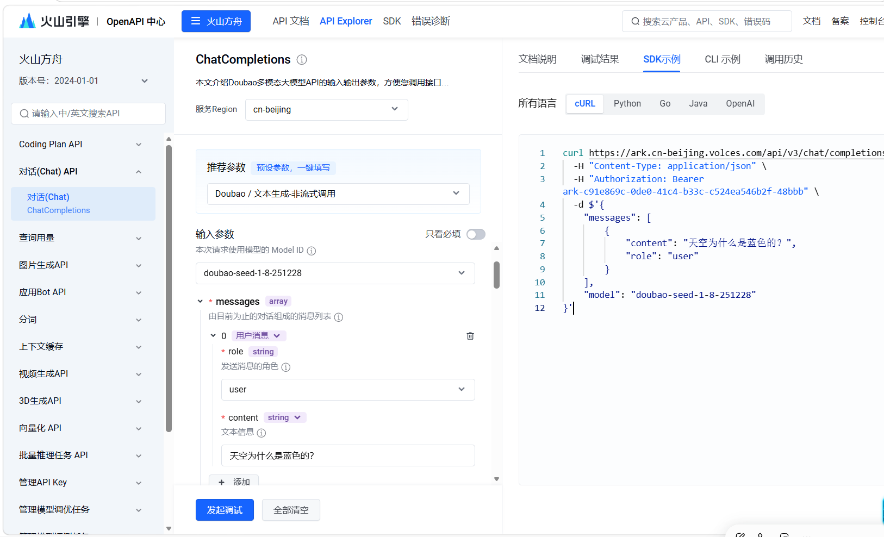Click the 预设参数，一键填写 link
Image resolution: width=884 pixels, height=537 pixels.
click(293, 168)
